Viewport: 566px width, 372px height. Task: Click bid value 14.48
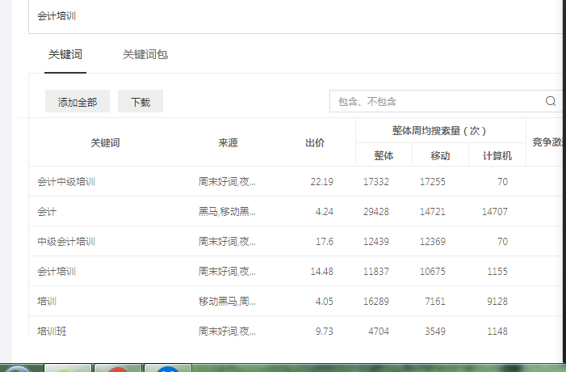point(322,272)
